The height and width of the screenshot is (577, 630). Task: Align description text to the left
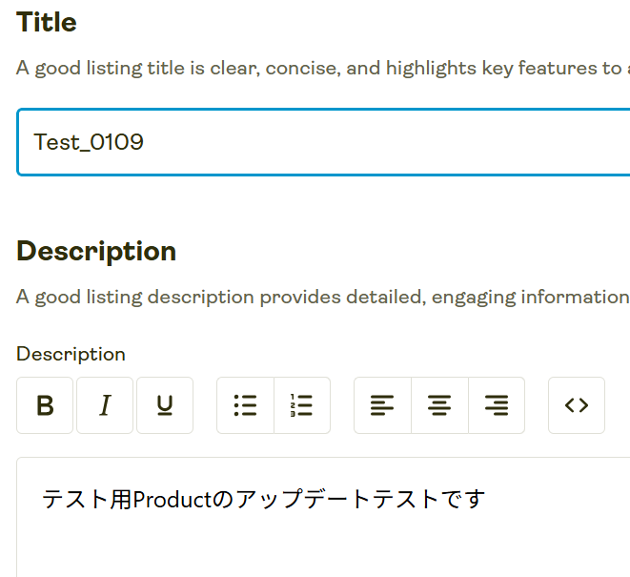click(382, 405)
